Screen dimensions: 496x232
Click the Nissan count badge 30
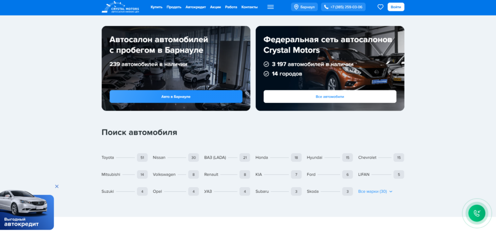coord(194,158)
